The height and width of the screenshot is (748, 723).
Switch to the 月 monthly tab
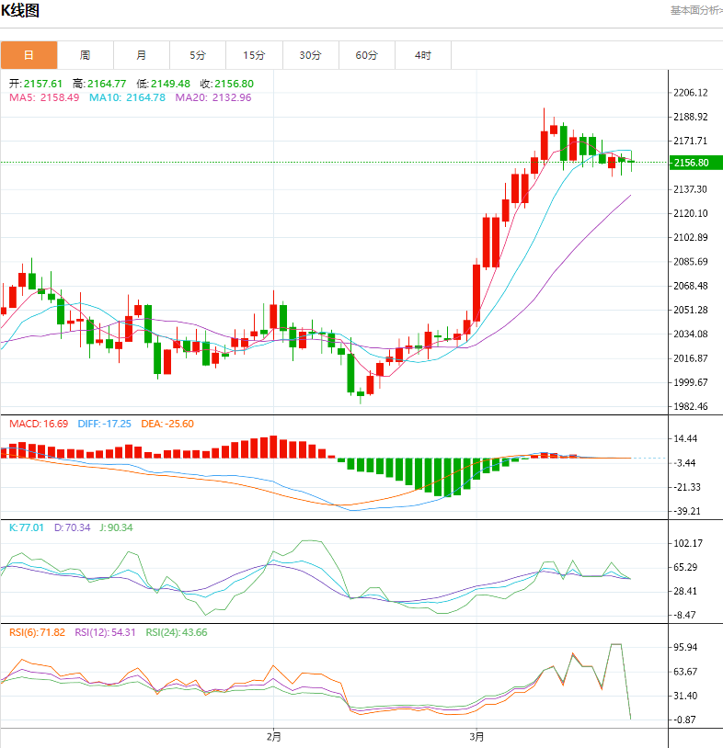tap(141, 55)
